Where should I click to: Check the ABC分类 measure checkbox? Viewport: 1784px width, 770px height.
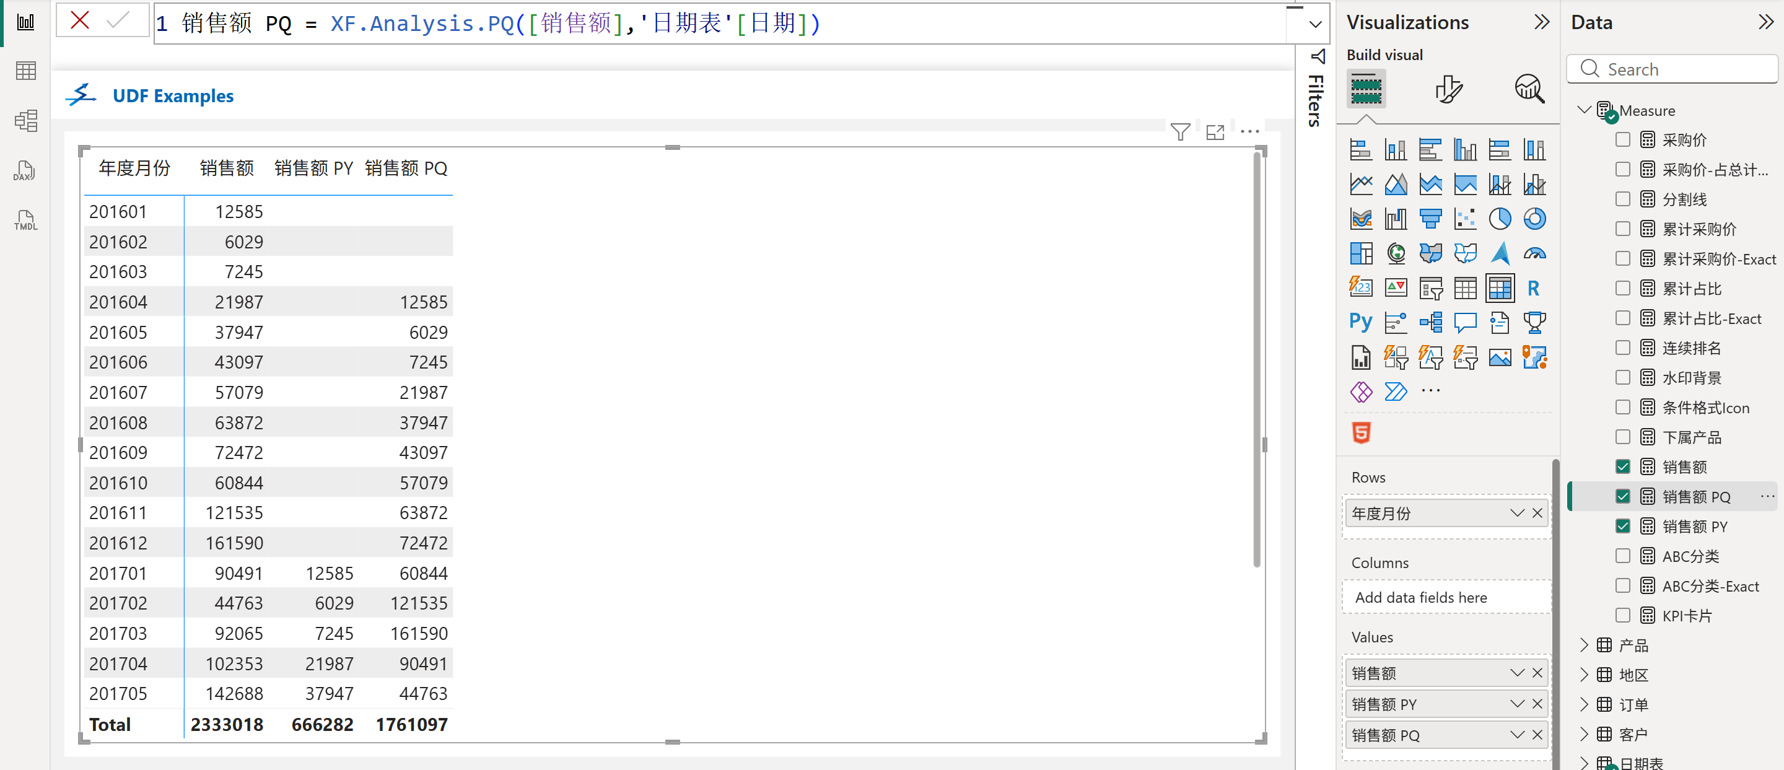tap(1623, 556)
